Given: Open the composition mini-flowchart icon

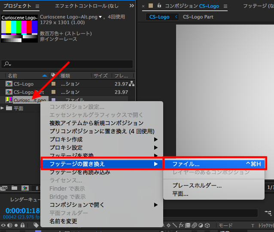Looking at the screenshot, I should 268,213.
